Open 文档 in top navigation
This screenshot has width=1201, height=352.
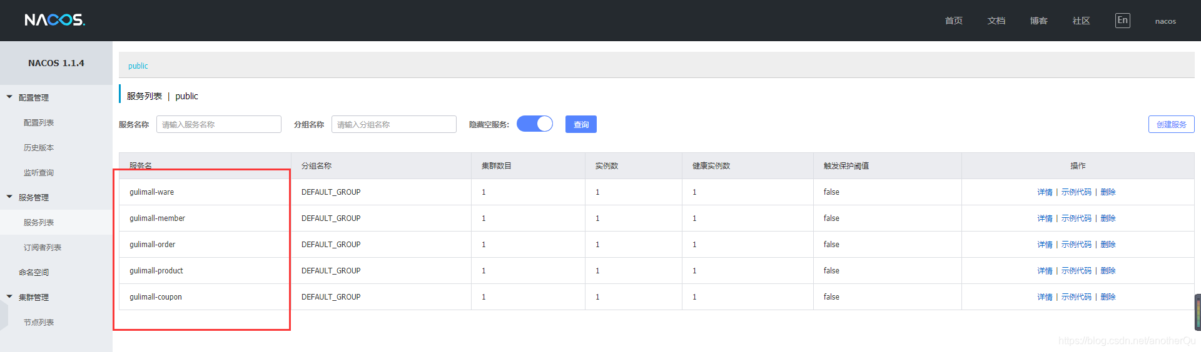996,21
